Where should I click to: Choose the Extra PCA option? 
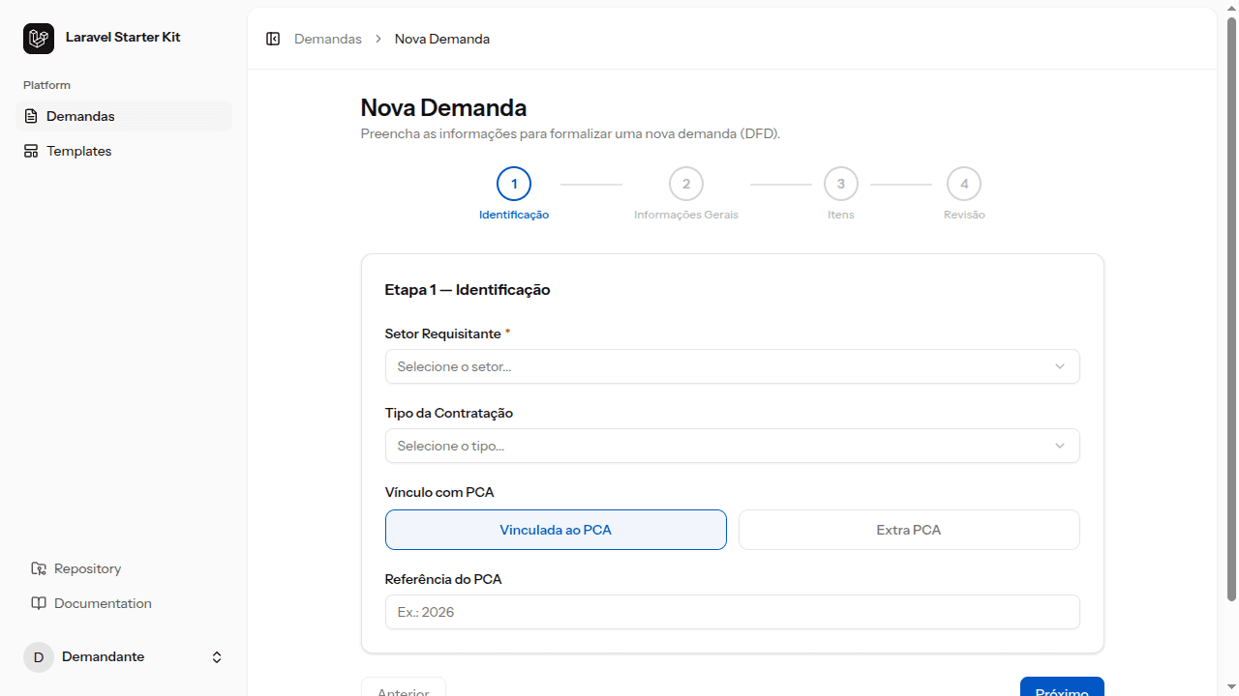point(909,530)
